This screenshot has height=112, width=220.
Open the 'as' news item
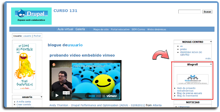[181, 46]
